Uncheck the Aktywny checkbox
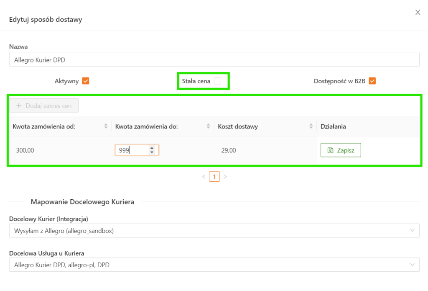The image size is (428, 291). [x=86, y=81]
